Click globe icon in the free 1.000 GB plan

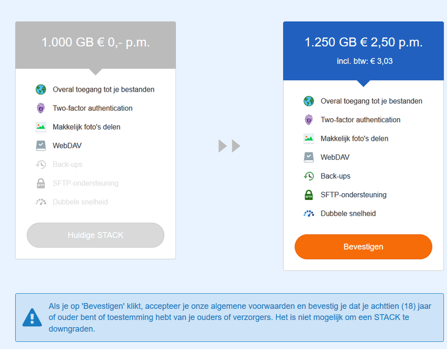41,89
